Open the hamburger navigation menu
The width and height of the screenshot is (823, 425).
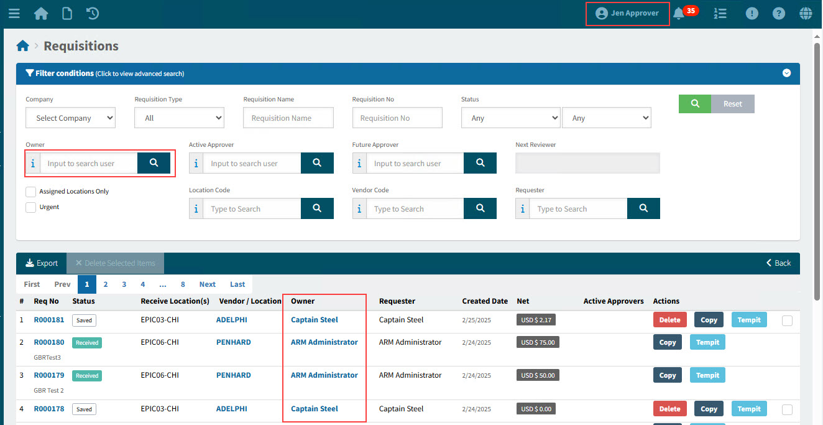click(14, 13)
